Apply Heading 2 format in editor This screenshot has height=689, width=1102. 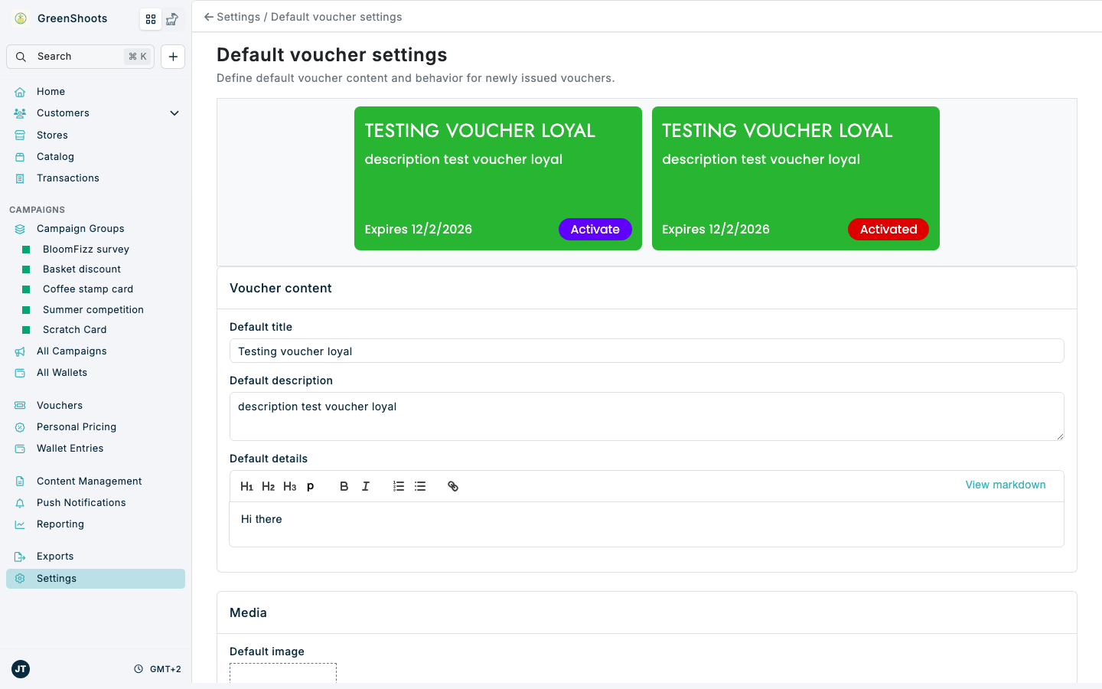pos(268,486)
